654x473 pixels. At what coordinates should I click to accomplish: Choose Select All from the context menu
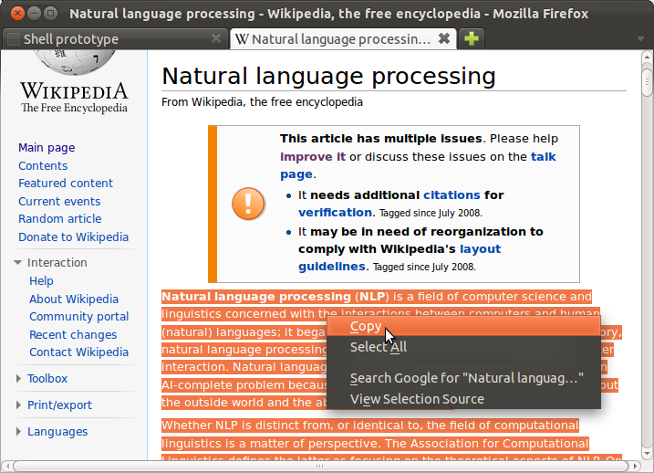tap(463, 347)
